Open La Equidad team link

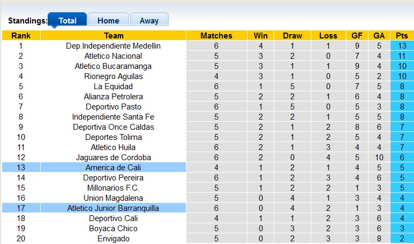click(x=114, y=86)
